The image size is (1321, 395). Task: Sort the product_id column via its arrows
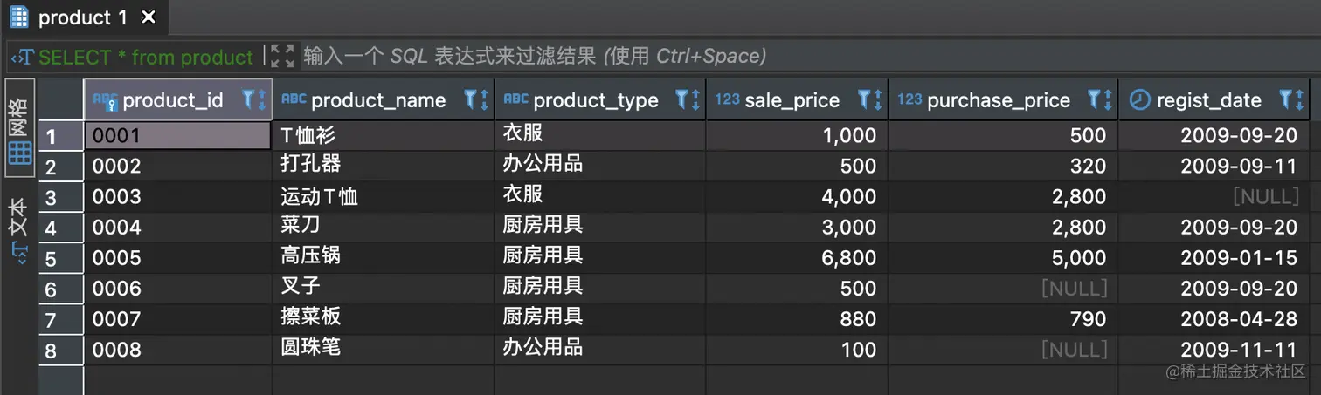(261, 99)
